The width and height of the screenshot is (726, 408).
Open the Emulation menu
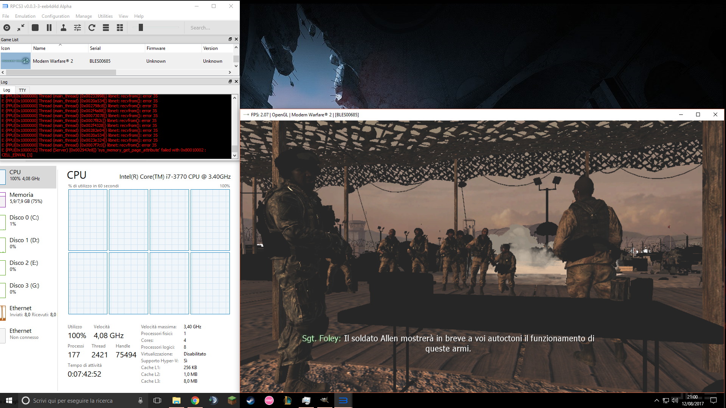point(25,16)
